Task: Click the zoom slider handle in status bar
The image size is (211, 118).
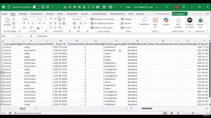Action: (193, 113)
